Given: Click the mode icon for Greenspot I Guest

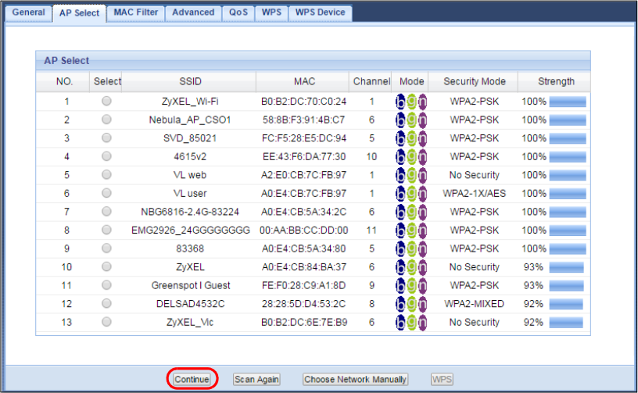Looking at the screenshot, I should tap(411, 285).
